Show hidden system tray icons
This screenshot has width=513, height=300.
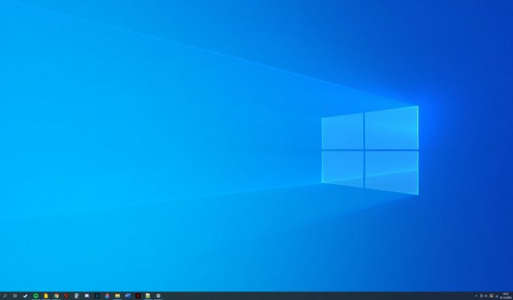coord(476,296)
